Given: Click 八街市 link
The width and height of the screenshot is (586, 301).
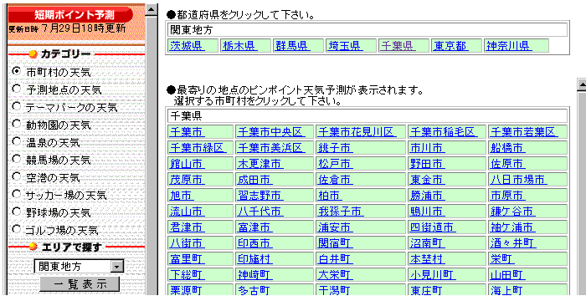Looking at the screenshot, I should 187,243.
